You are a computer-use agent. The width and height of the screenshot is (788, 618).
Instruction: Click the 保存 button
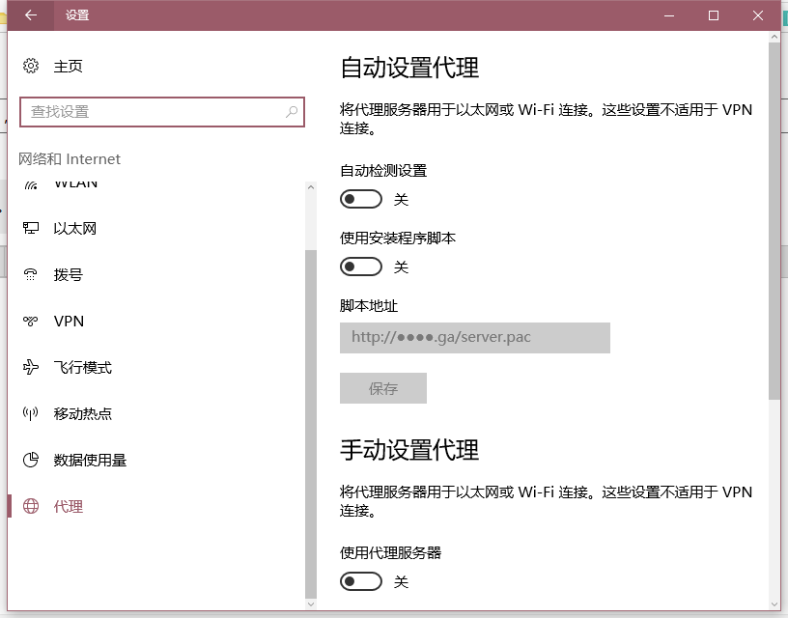click(383, 388)
